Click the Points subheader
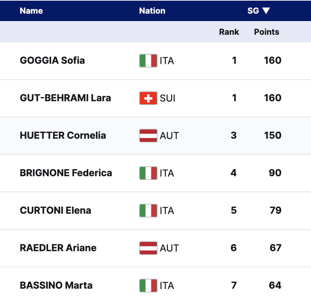 tap(266, 32)
